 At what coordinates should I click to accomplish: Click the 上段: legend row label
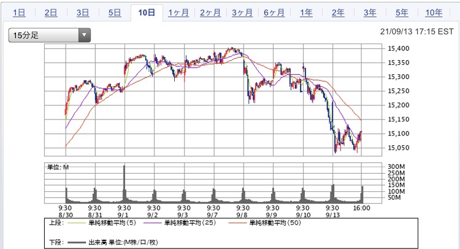56,223
